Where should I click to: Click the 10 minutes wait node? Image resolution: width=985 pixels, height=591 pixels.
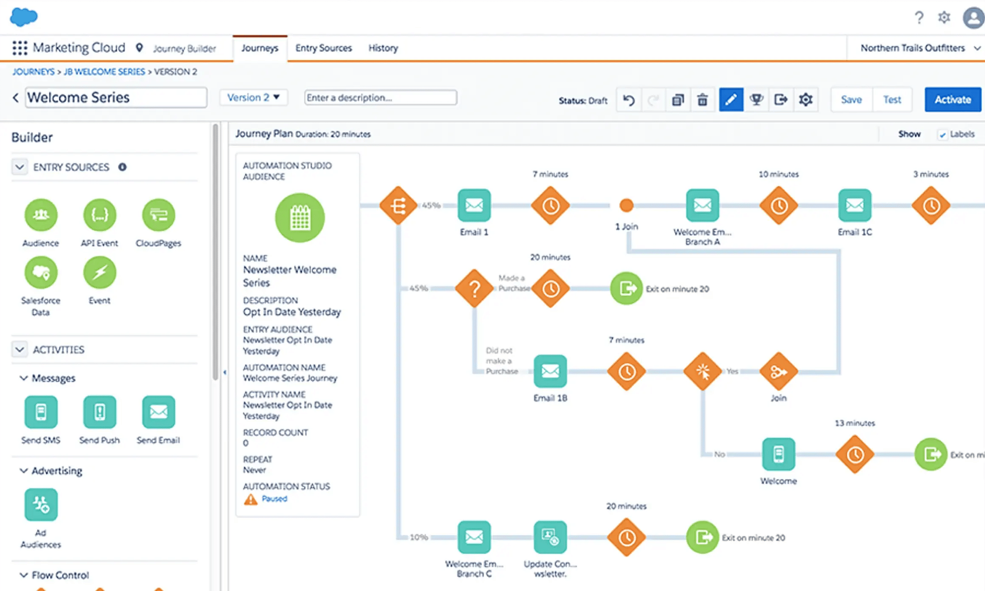779,205
